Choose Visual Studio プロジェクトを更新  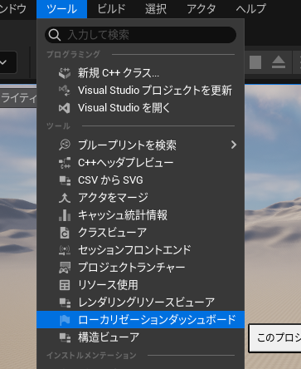[140, 91]
